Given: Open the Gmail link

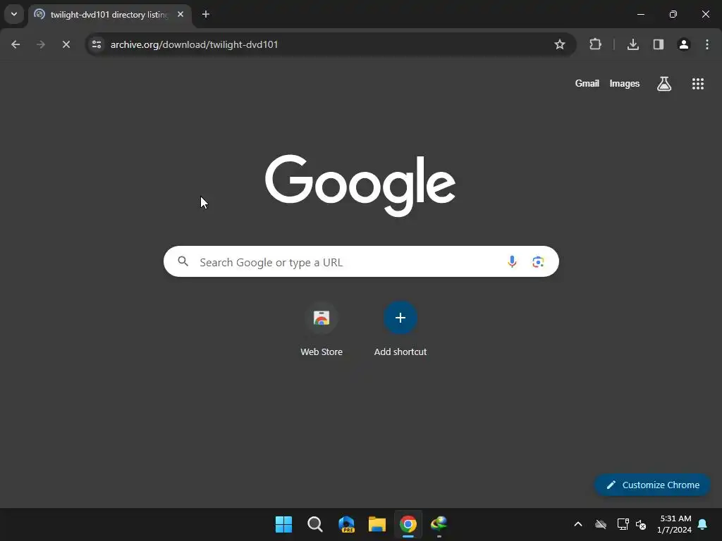Looking at the screenshot, I should (x=587, y=83).
